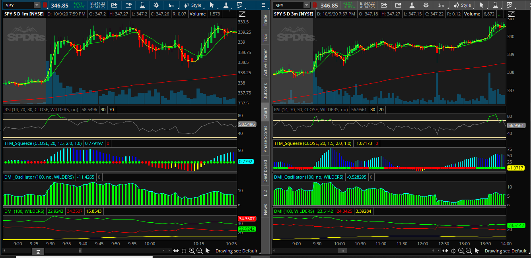The width and height of the screenshot is (531, 258).
Task: Click the left chart's bottom pointer icon
Action: [x=208, y=251]
